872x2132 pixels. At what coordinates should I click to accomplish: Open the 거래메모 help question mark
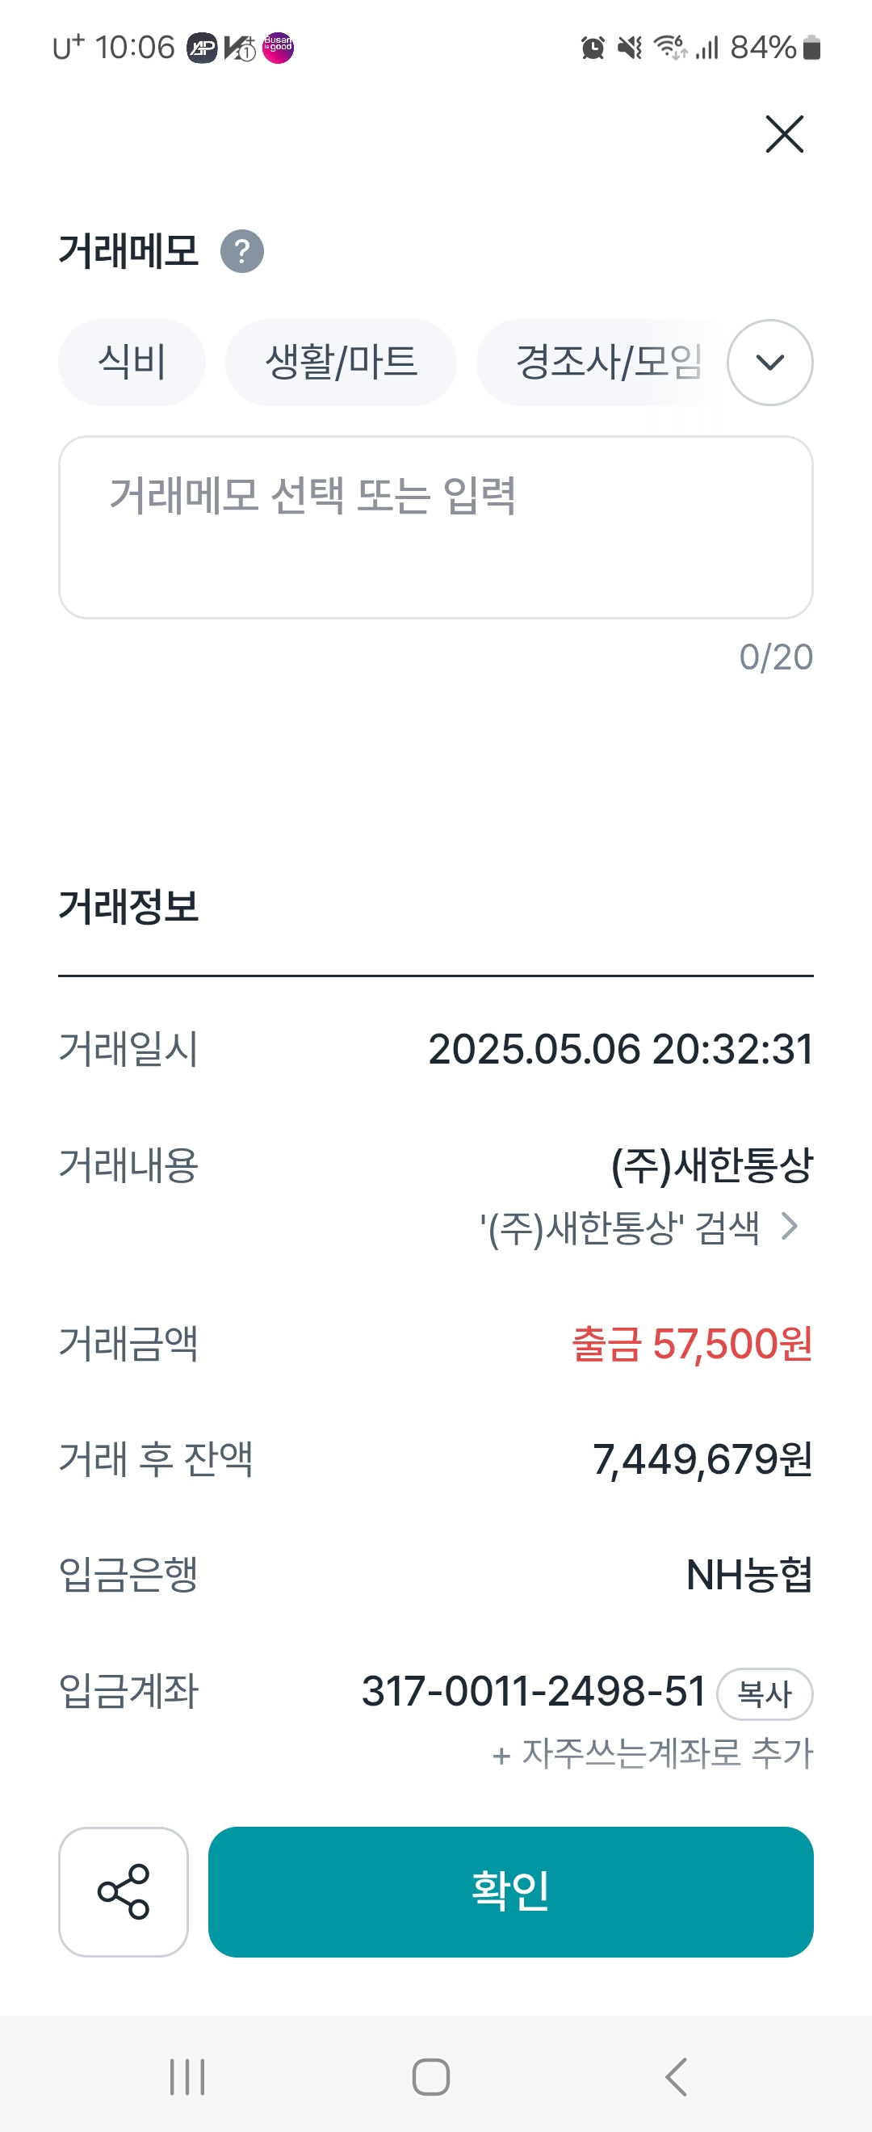click(x=241, y=252)
